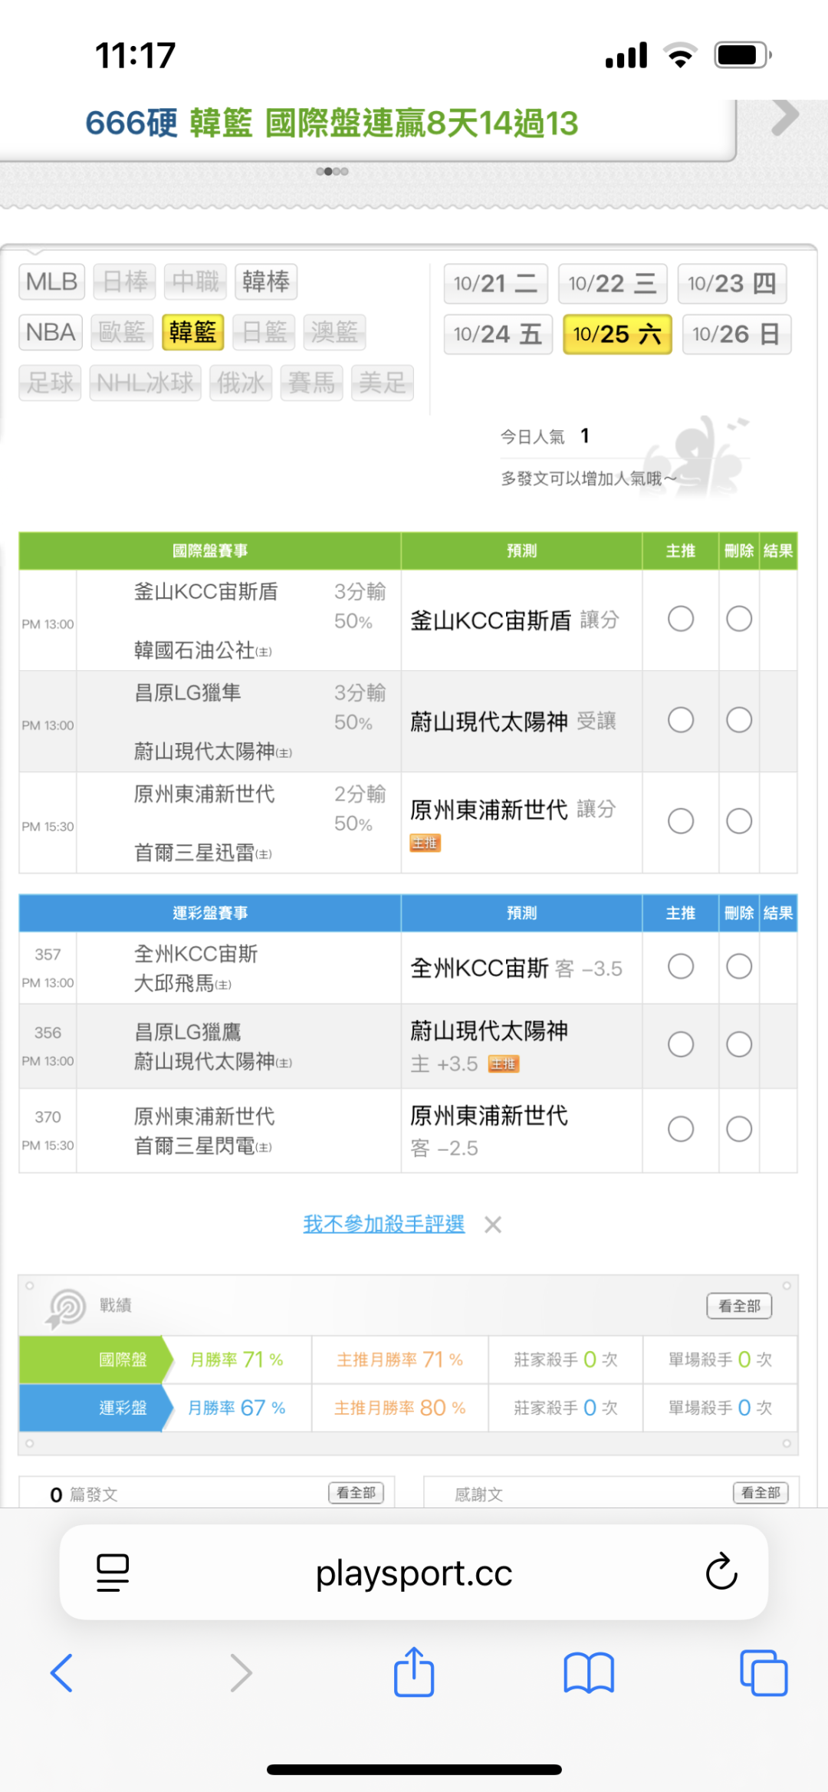Select 刪除 radio for 原州東浦新世代 international pick

(739, 821)
